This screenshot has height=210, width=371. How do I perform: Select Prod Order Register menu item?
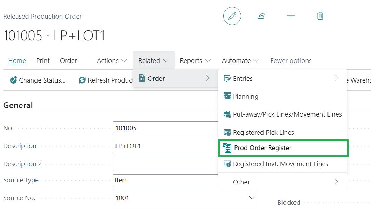coord(263,148)
